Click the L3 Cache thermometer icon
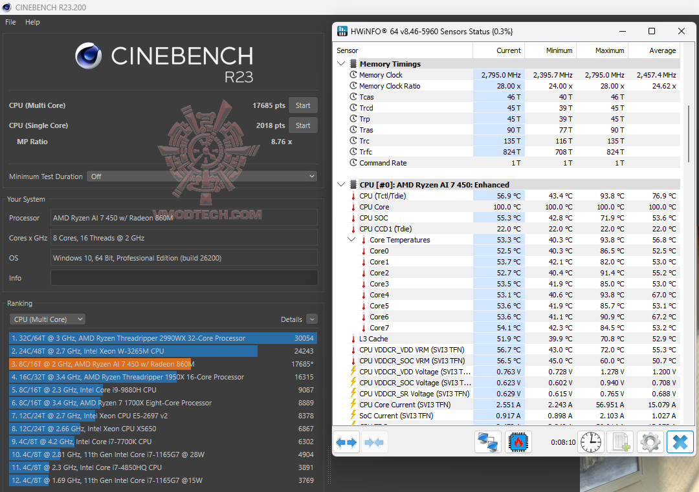Viewport: 699px width, 492px height. click(x=353, y=339)
